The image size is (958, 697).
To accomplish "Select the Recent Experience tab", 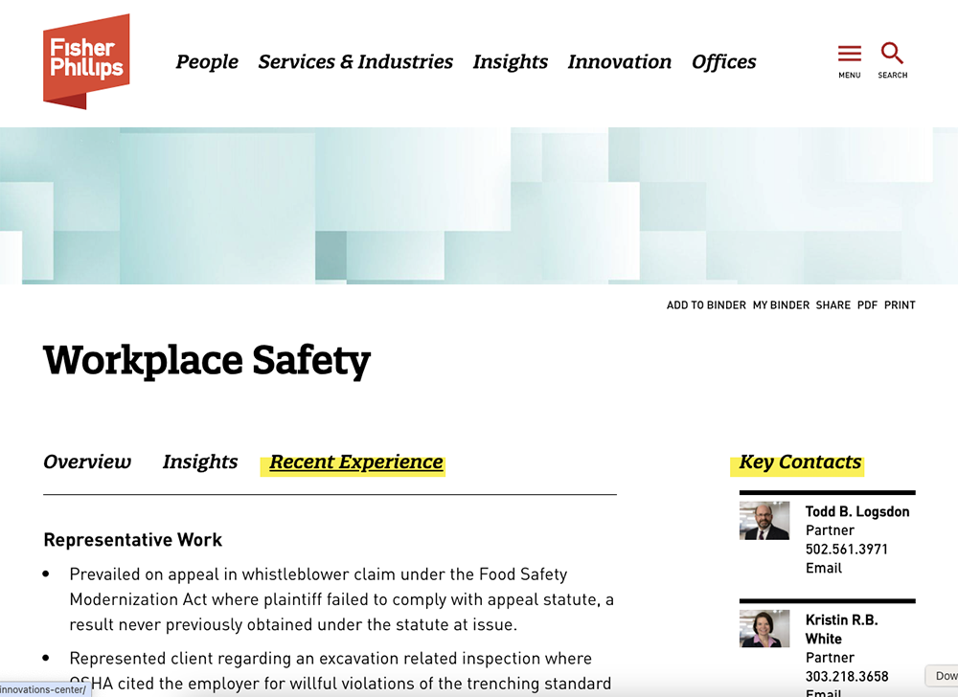I will [x=355, y=463].
